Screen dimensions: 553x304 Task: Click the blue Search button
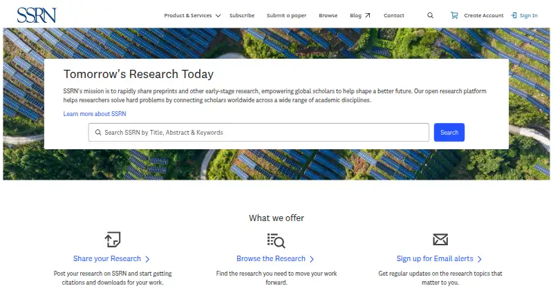pos(449,132)
